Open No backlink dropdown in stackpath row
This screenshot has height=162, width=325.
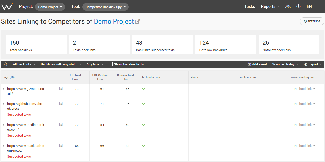305,146
